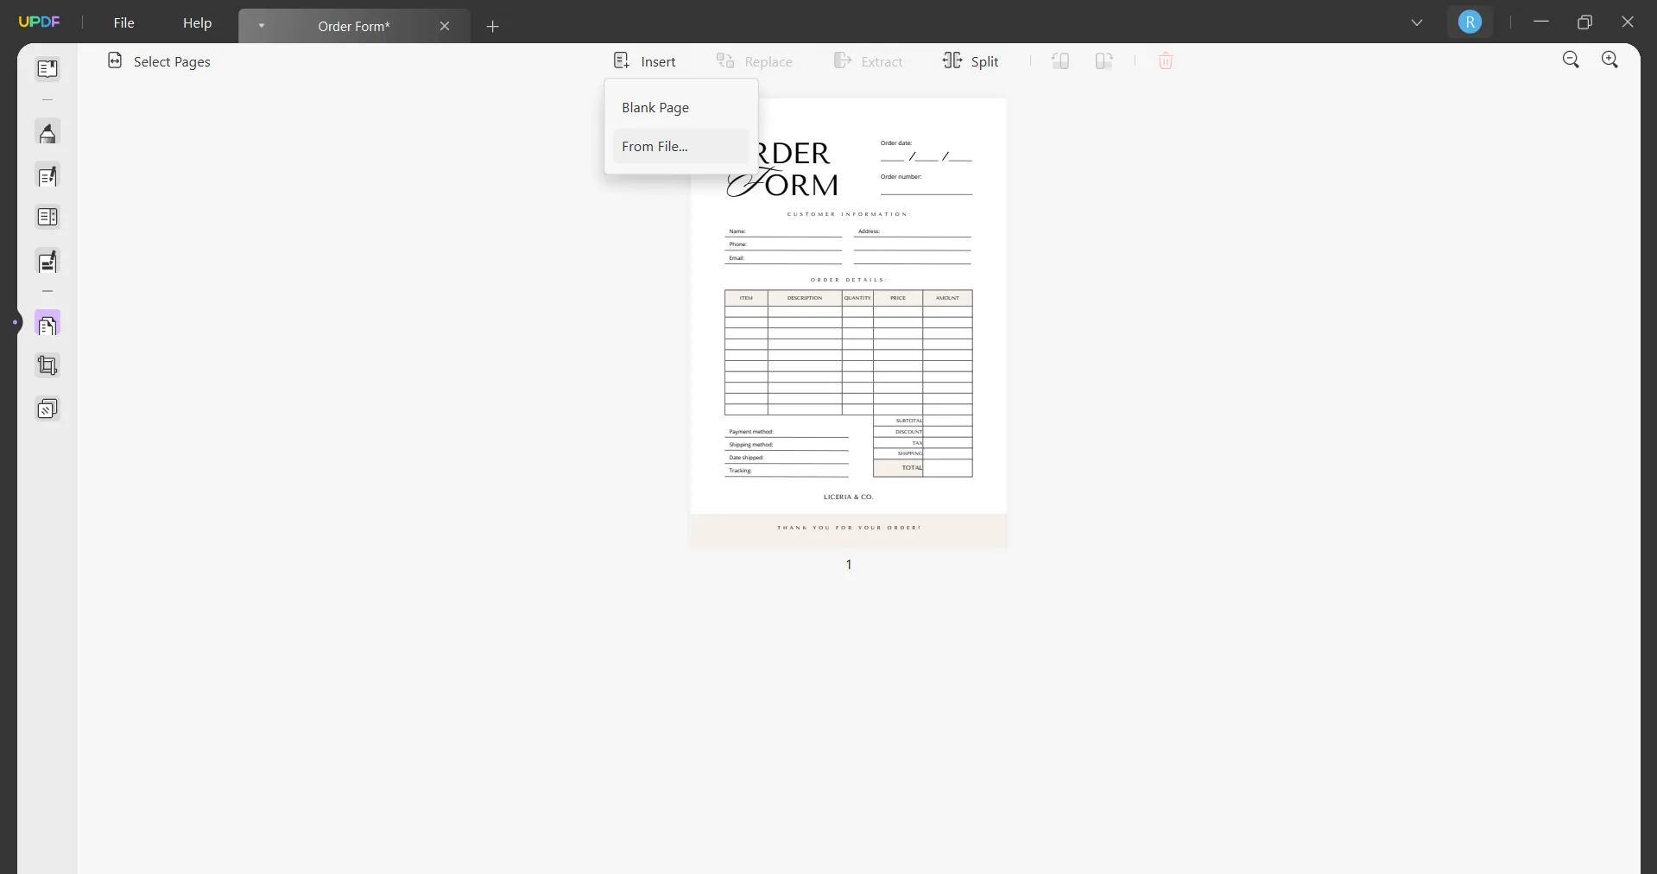This screenshot has width=1657, height=874.
Task: Click the UPDF logo
Action: pyautogui.click(x=40, y=22)
